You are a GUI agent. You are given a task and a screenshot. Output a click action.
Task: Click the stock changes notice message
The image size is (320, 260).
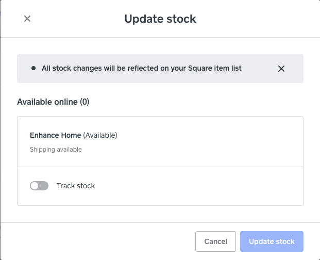click(142, 68)
